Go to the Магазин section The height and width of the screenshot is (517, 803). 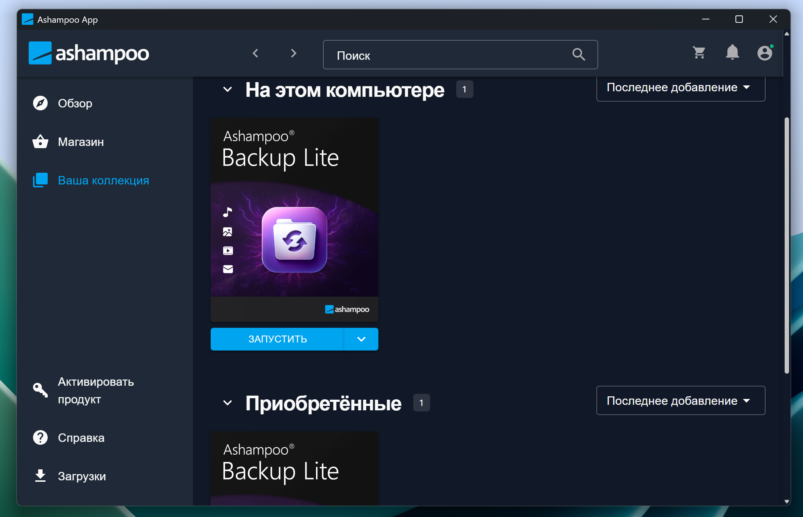[81, 142]
